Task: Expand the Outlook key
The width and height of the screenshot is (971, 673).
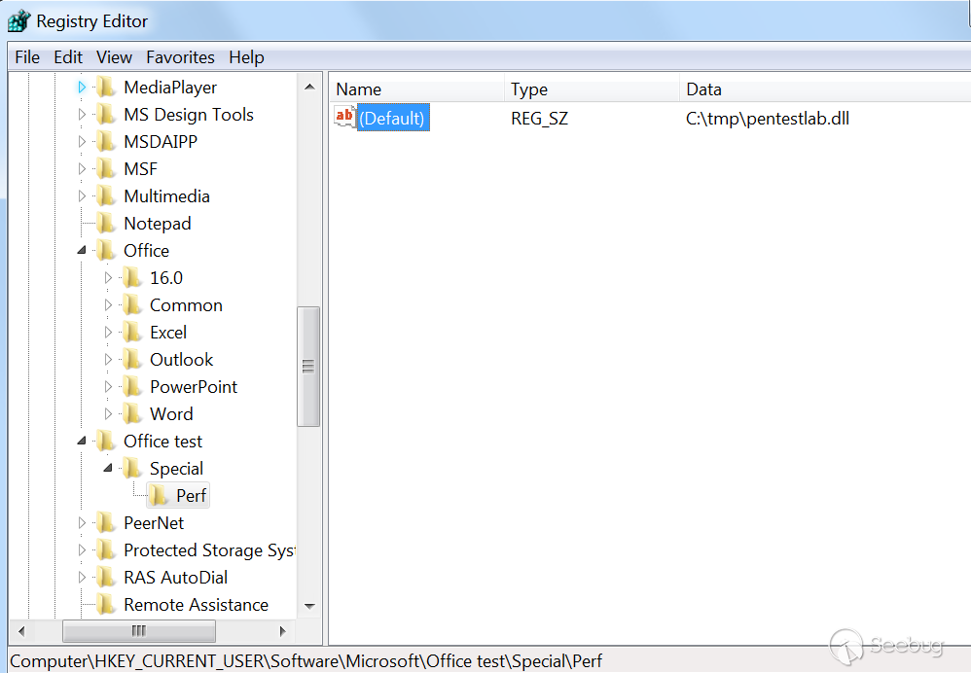Action: tap(108, 360)
